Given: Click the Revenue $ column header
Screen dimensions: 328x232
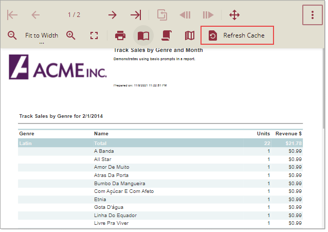Looking at the screenshot, I should pyautogui.click(x=288, y=134).
